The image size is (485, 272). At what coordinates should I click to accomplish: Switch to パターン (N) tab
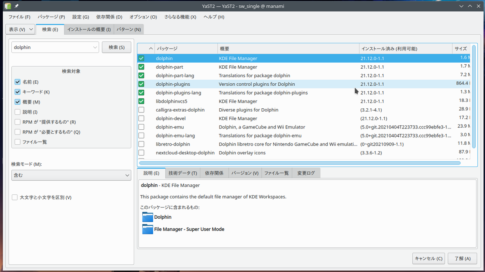pyautogui.click(x=129, y=30)
